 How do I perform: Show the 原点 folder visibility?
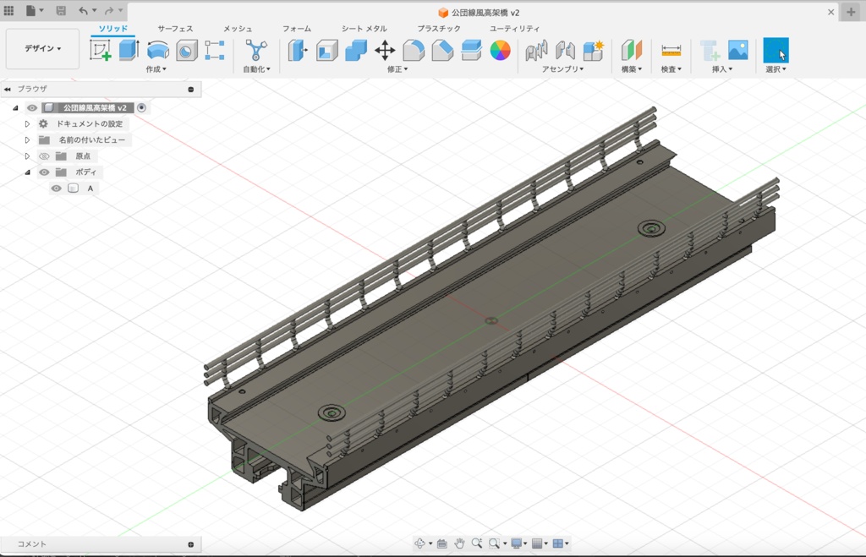44,156
